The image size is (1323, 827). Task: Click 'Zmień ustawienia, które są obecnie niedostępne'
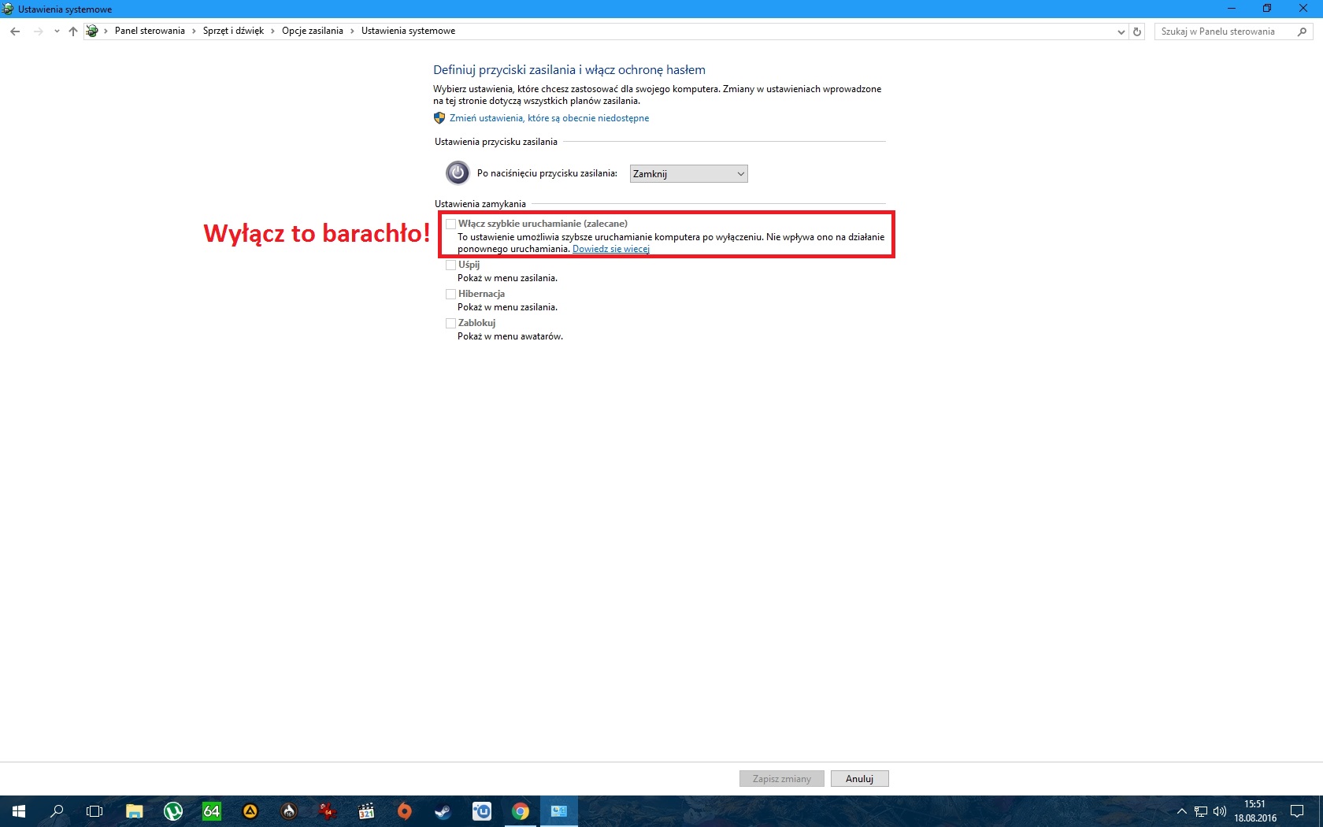pyautogui.click(x=549, y=118)
